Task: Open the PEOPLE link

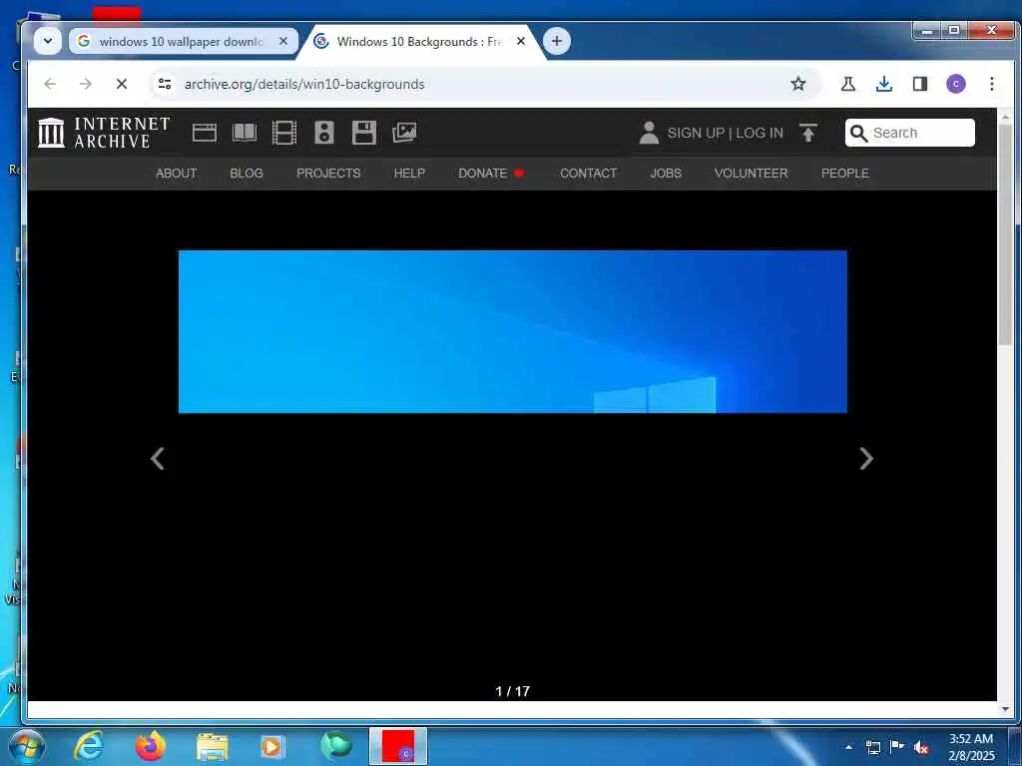Action: coord(844,174)
